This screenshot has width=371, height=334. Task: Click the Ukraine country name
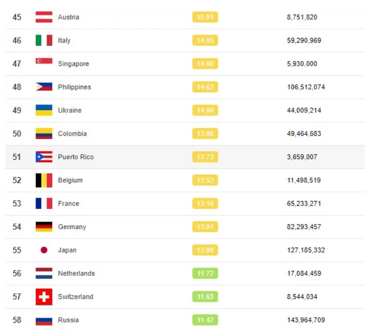pyautogui.click(x=70, y=111)
